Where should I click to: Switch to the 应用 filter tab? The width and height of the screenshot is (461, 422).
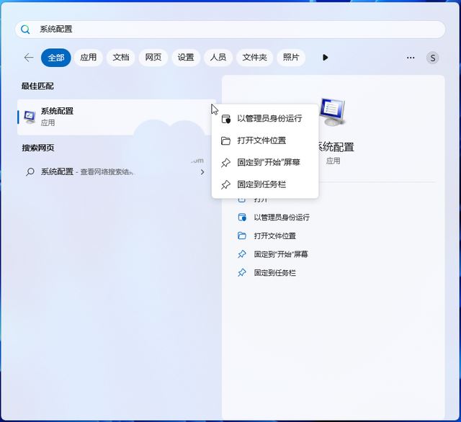coord(89,58)
